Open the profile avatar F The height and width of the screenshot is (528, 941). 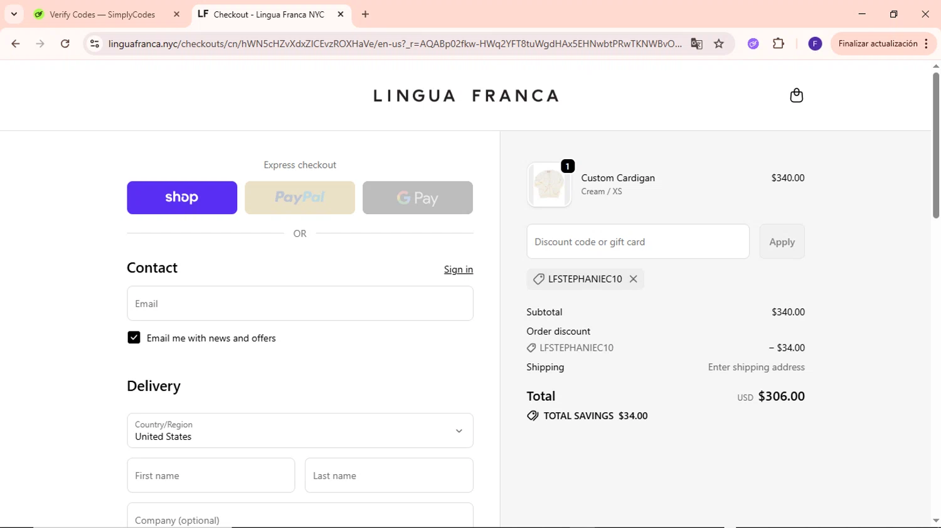click(815, 44)
